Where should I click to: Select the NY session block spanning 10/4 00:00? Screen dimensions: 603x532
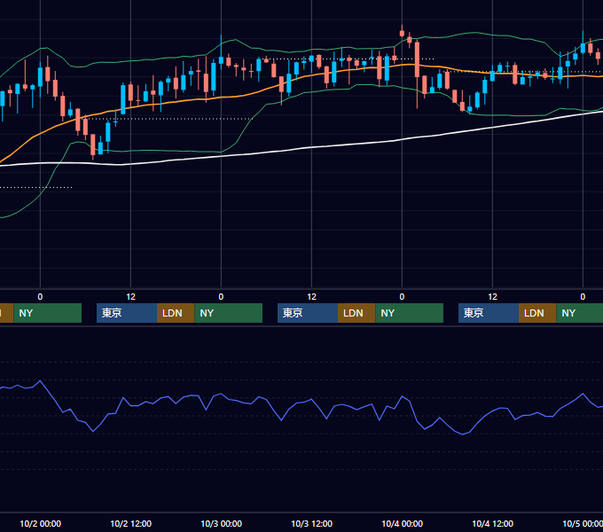[409, 313]
